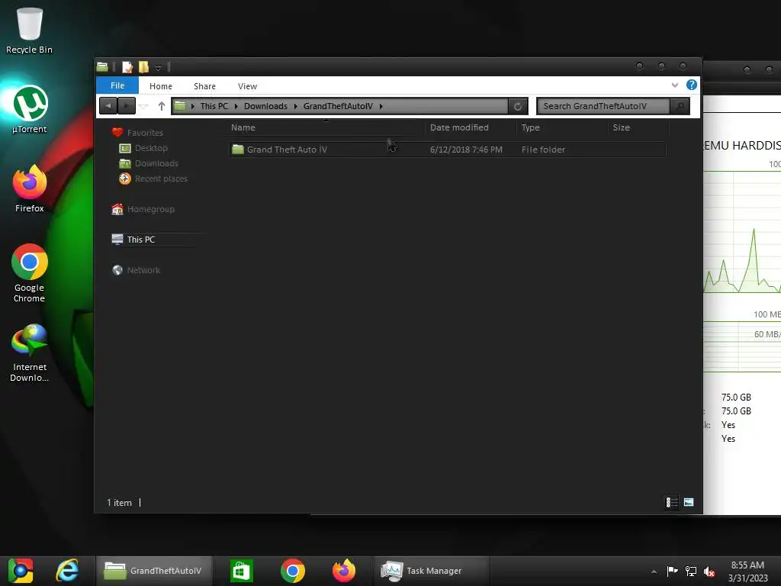Click the Search GrandTheftAutoIV field
Image resolution: width=781 pixels, height=586 pixels.
pos(603,106)
